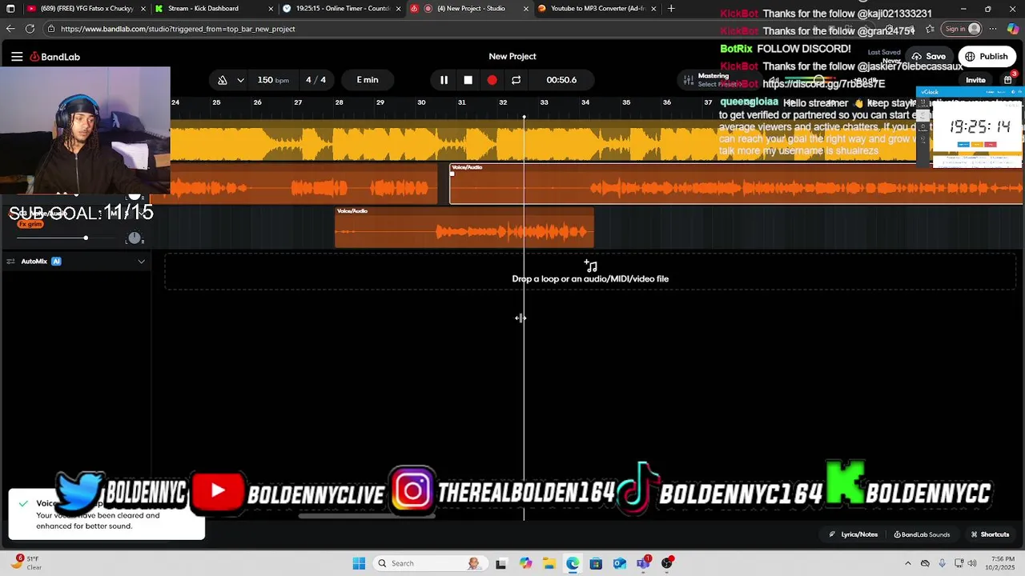This screenshot has height=576, width=1025.
Task: Open the E min key selector
Action: [x=368, y=80]
